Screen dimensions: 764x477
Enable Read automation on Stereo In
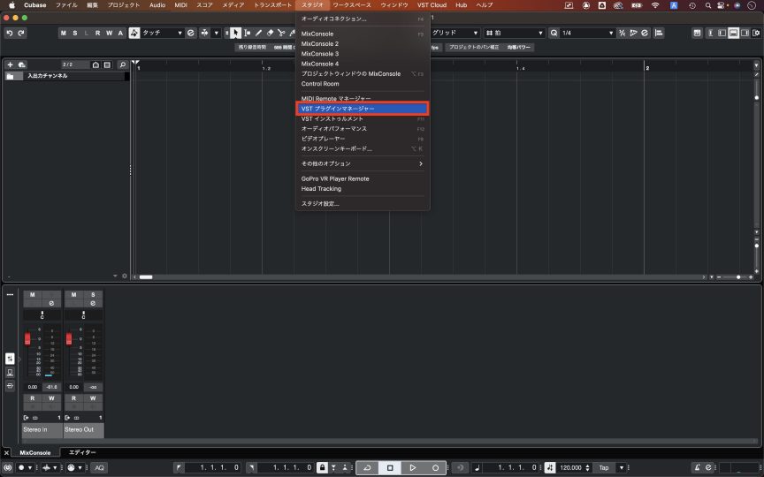tap(32, 398)
